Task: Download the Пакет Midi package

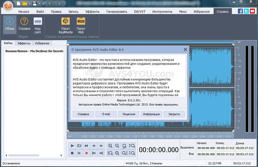Action: (x=81, y=25)
